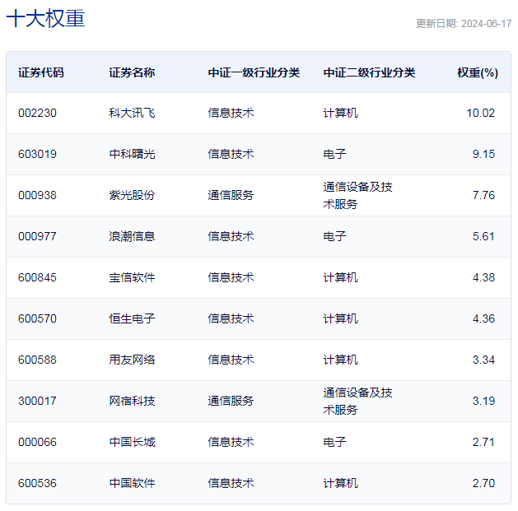Click the 证券名称 column header
Image resolution: width=518 pixels, height=511 pixels.
click(132, 72)
